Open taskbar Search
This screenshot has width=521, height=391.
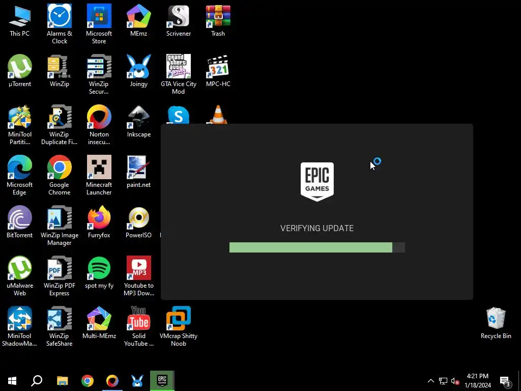37,381
